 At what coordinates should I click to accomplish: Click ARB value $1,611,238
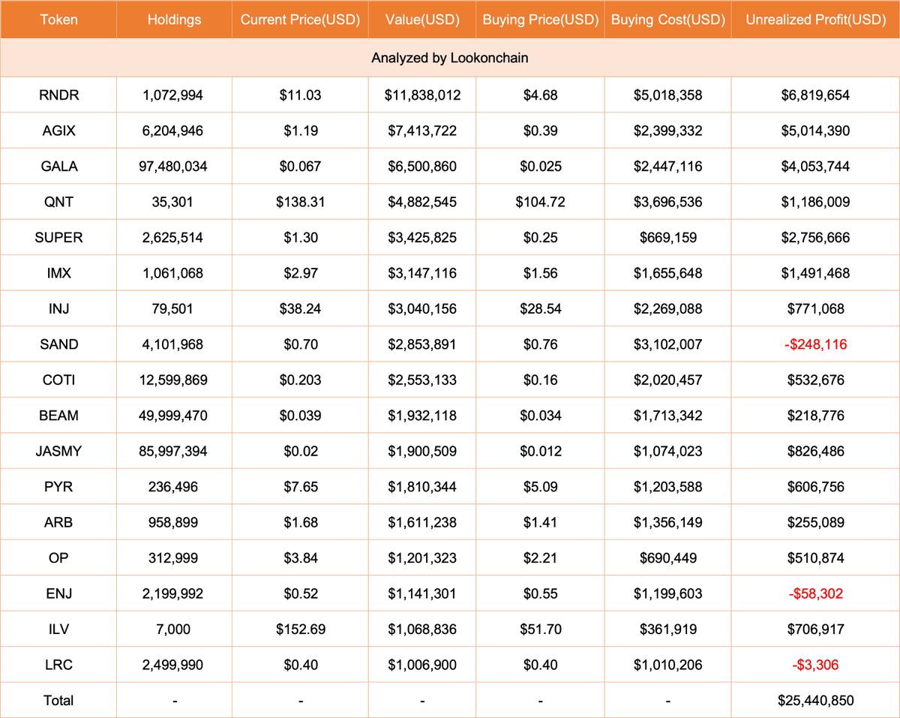422,522
